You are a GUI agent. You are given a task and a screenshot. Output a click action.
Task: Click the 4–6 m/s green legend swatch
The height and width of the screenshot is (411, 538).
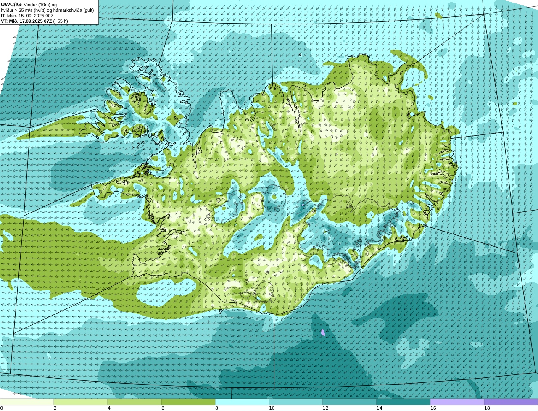point(134,402)
